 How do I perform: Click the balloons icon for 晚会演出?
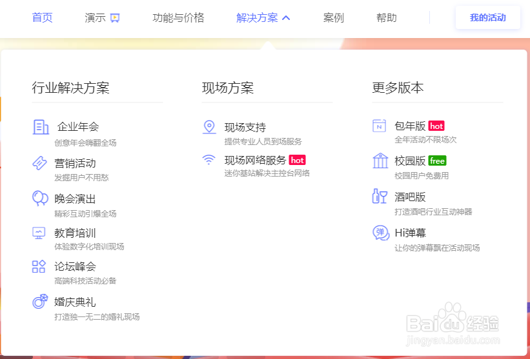[x=40, y=198]
